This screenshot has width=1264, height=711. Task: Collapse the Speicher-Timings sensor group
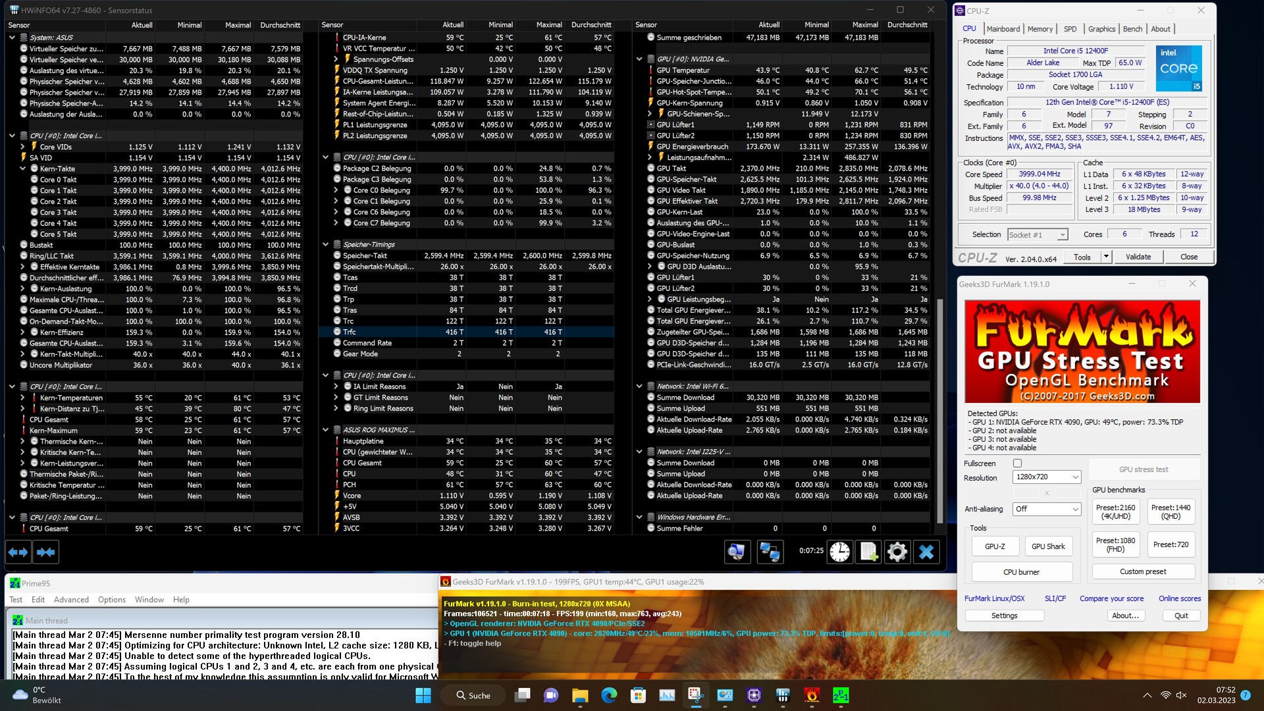point(325,244)
